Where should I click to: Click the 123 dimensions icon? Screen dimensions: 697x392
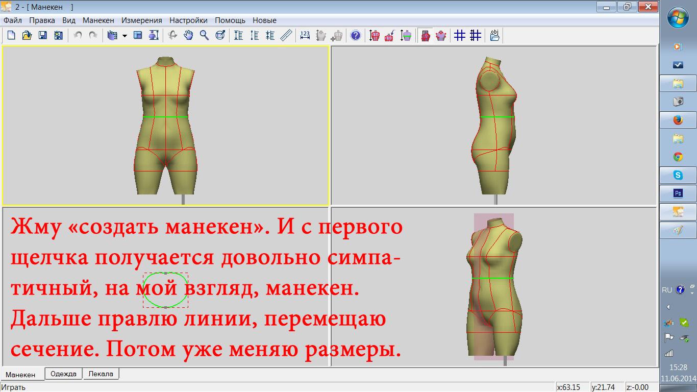click(x=305, y=35)
